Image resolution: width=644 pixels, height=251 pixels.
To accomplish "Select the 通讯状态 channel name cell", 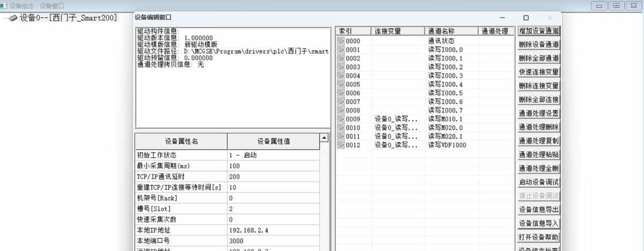I will click(x=452, y=41).
